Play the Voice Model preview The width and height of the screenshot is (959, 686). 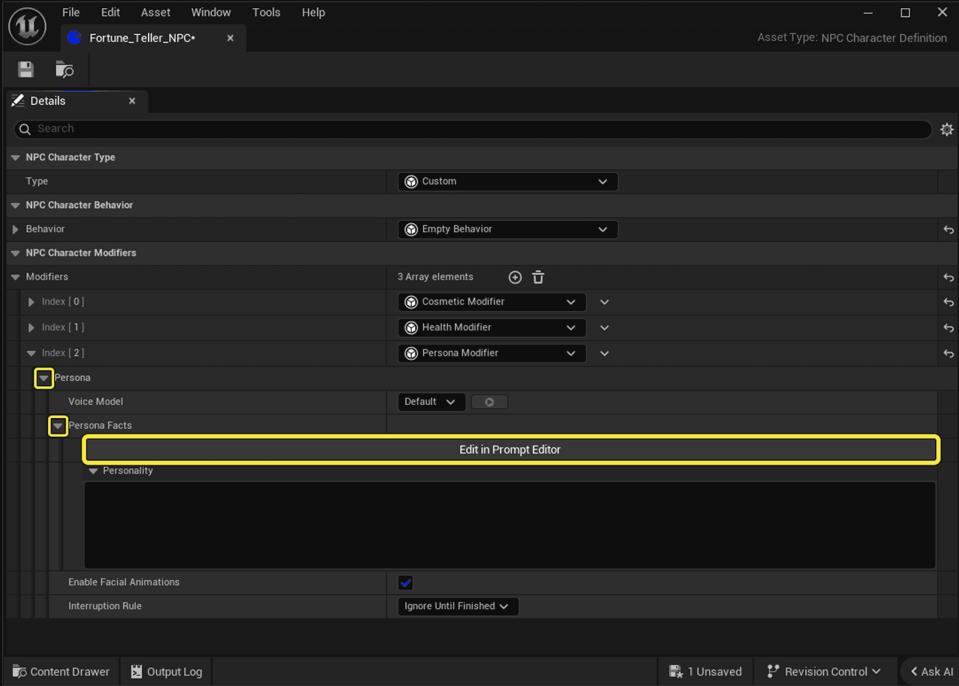(x=489, y=402)
